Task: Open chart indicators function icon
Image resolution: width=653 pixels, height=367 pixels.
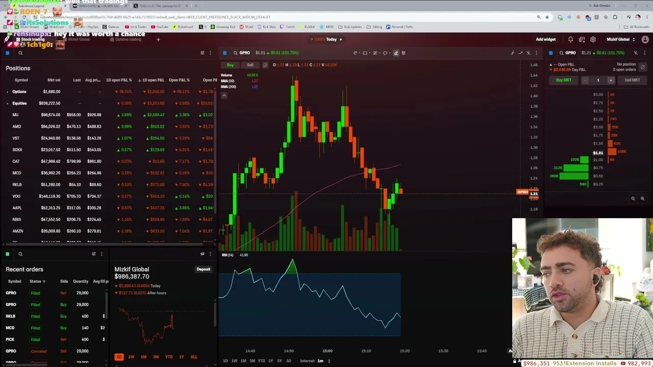Action: click(x=513, y=53)
